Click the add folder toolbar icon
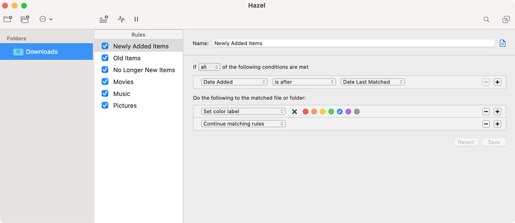Screen dimensions: 515x223 click(8, 19)
